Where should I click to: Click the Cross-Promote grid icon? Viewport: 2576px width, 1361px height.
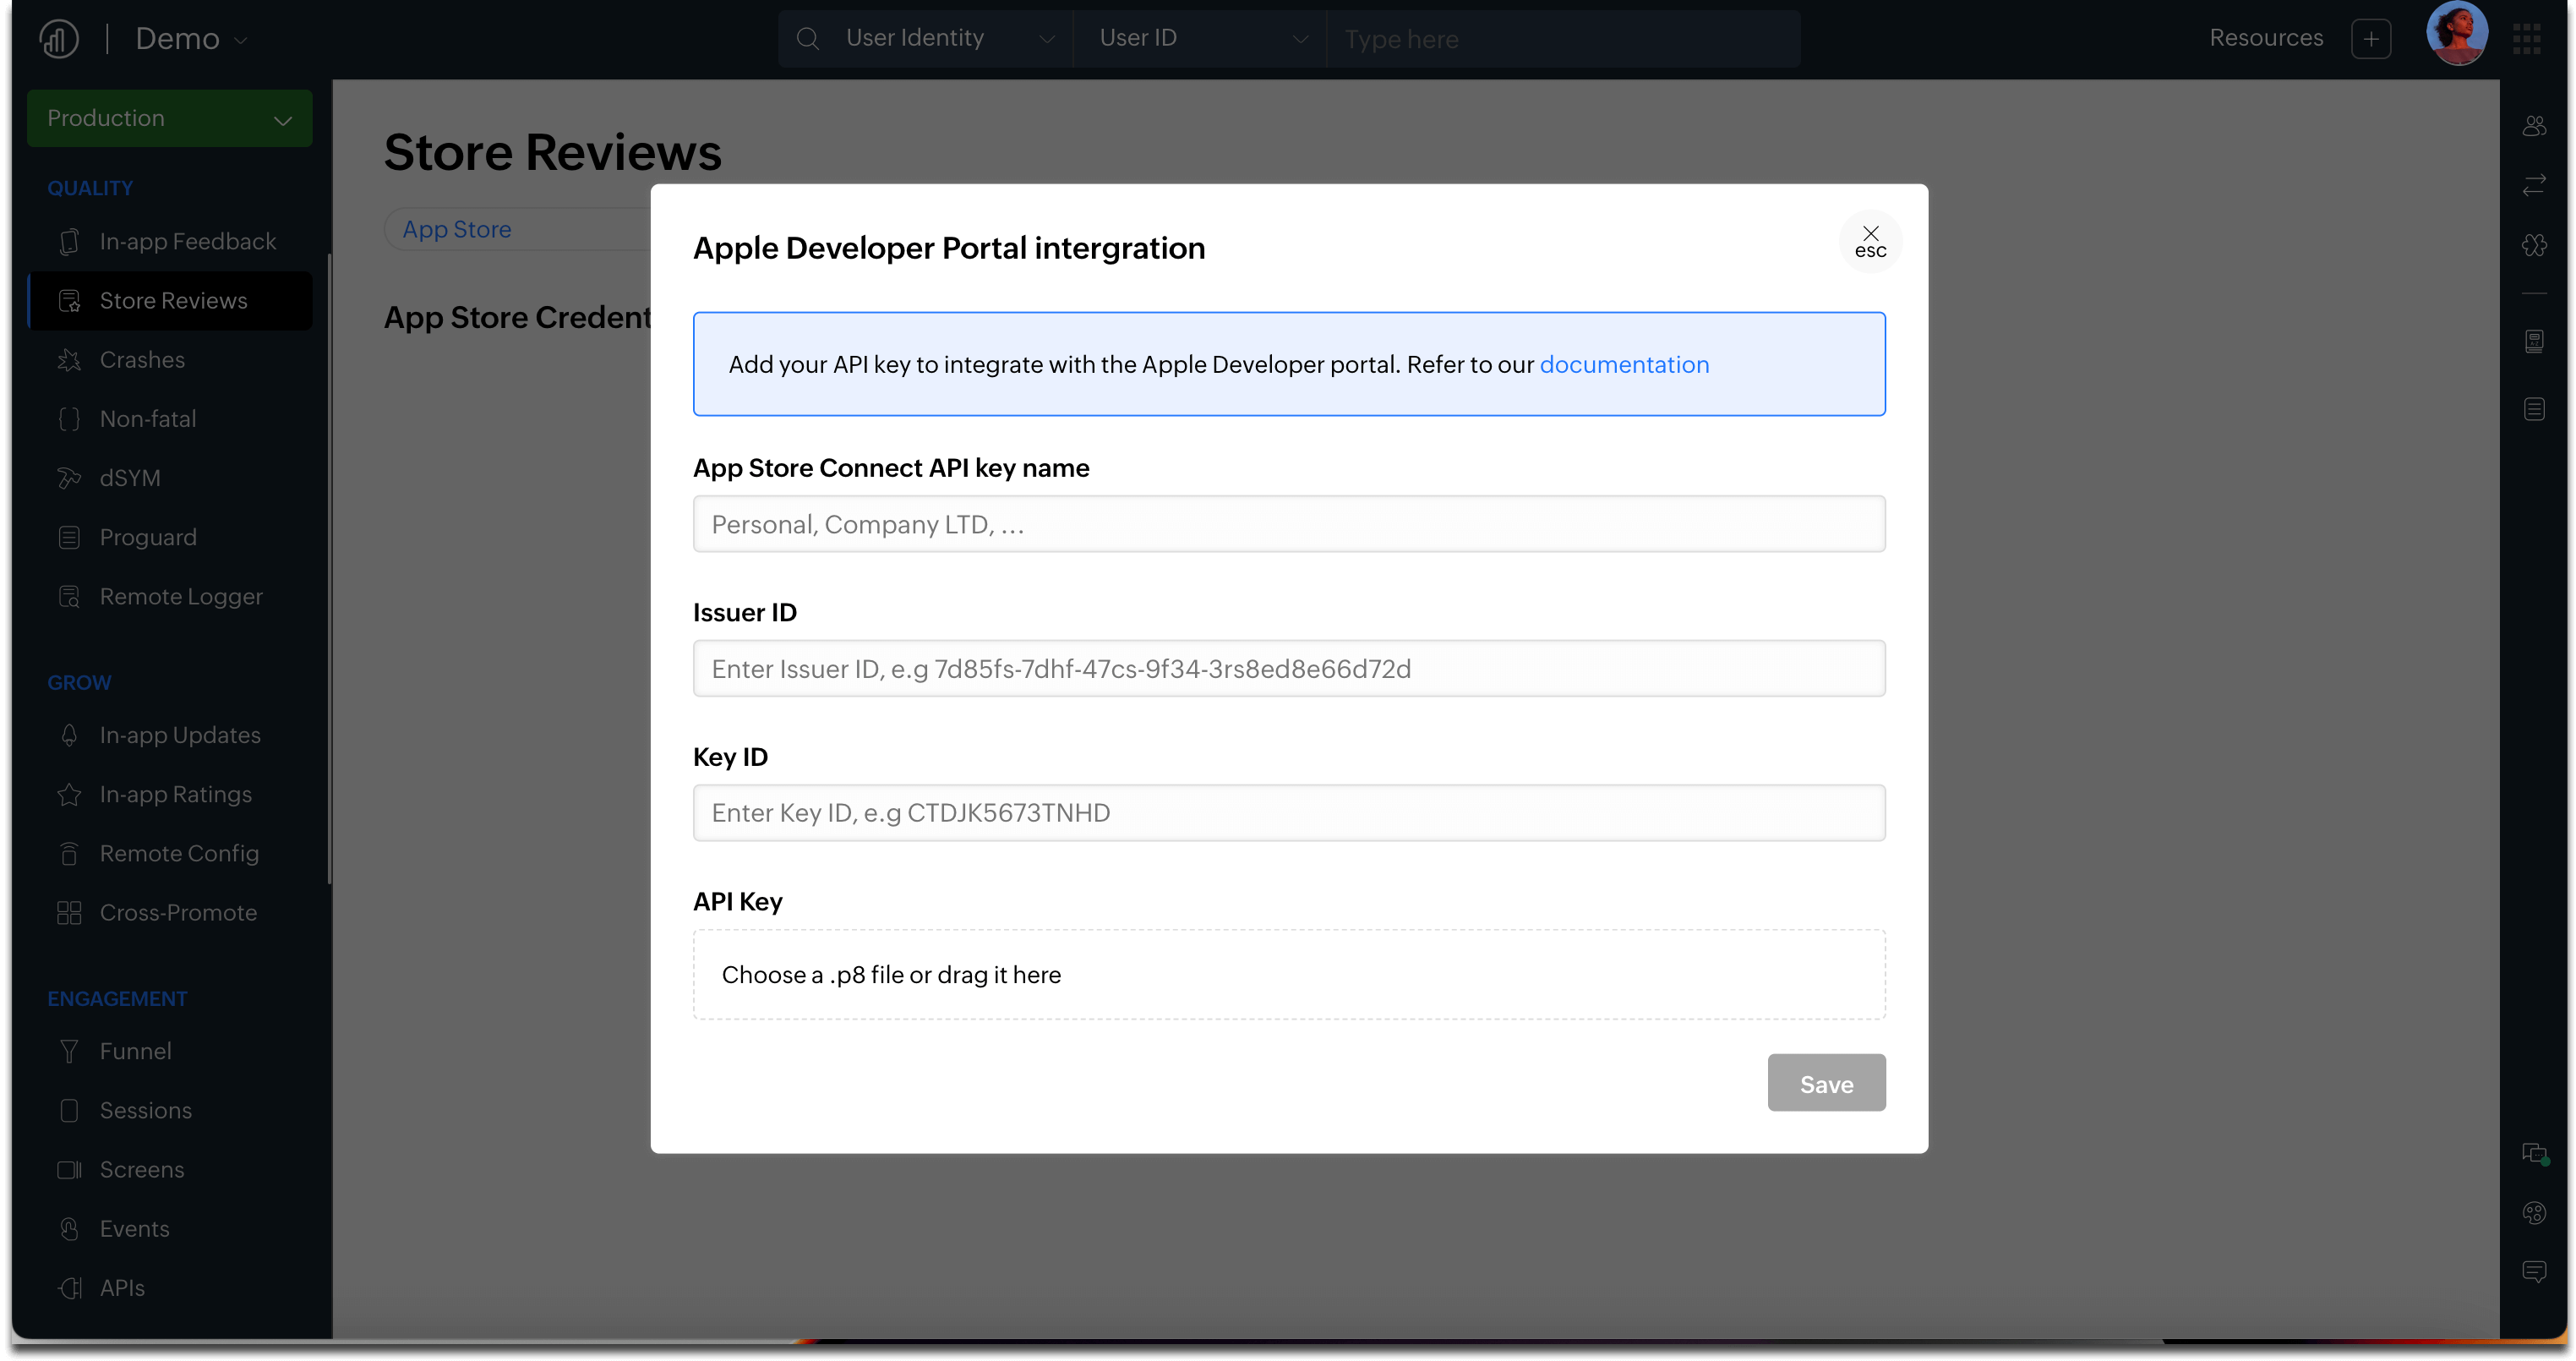[x=69, y=913]
